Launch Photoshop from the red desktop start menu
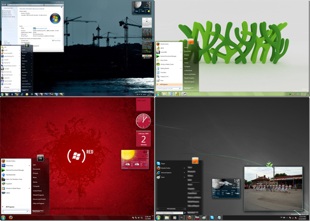This screenshot has height=221, width=310. 16,166
